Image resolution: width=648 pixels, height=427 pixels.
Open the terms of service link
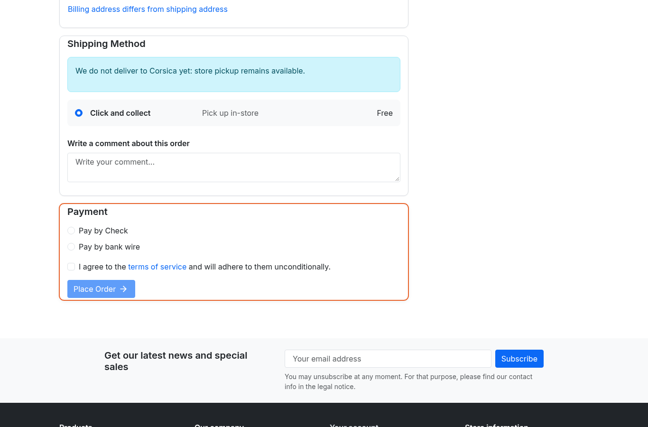[157, 267]
